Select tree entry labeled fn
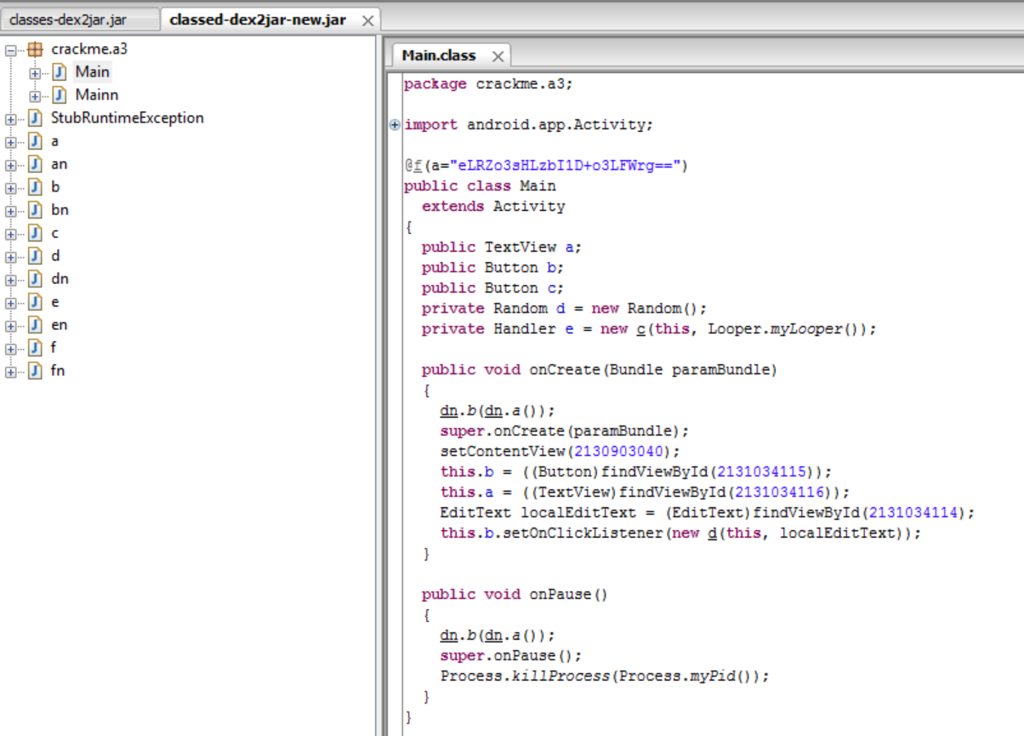This screenshot has width=1024, height=736. (x=58, y=371)
